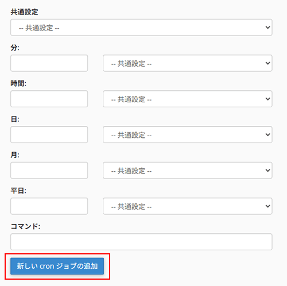Open the top 共通設定 dropdown
Image resolution: width=287 pixels, height=286 pixels.
coord(141,28)
